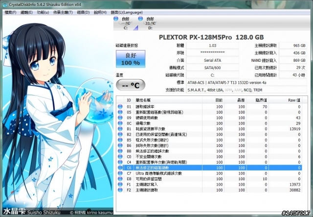This screenshot has height=217, width=313.
Task: Click firmware field showing 1.03
Action: [x=212, y=46]
